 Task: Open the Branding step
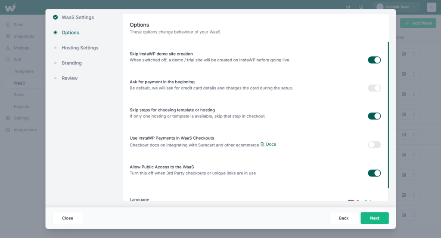[x=68, y=63]
